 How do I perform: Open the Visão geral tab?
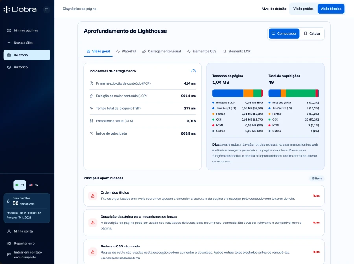click(x=98, y=51)
